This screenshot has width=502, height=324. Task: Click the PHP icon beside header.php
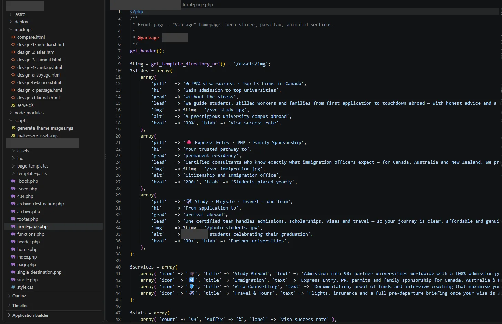coord(13,242)
